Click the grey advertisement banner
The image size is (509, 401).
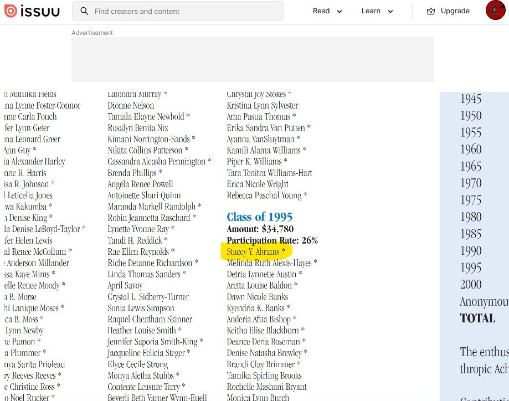pos(253,59)
